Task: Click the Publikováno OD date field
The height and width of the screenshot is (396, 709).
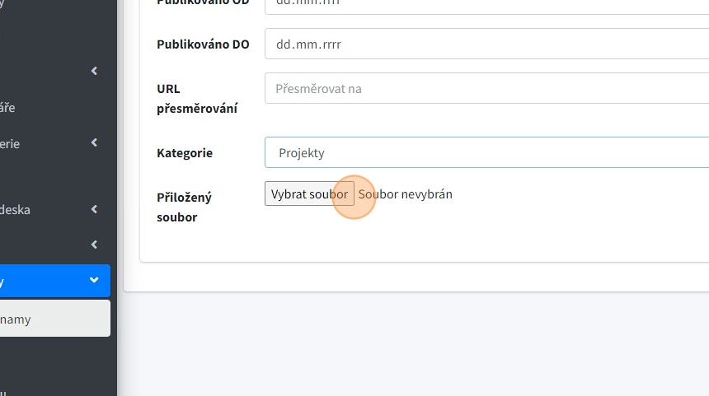Action: (x=486, y=4)
